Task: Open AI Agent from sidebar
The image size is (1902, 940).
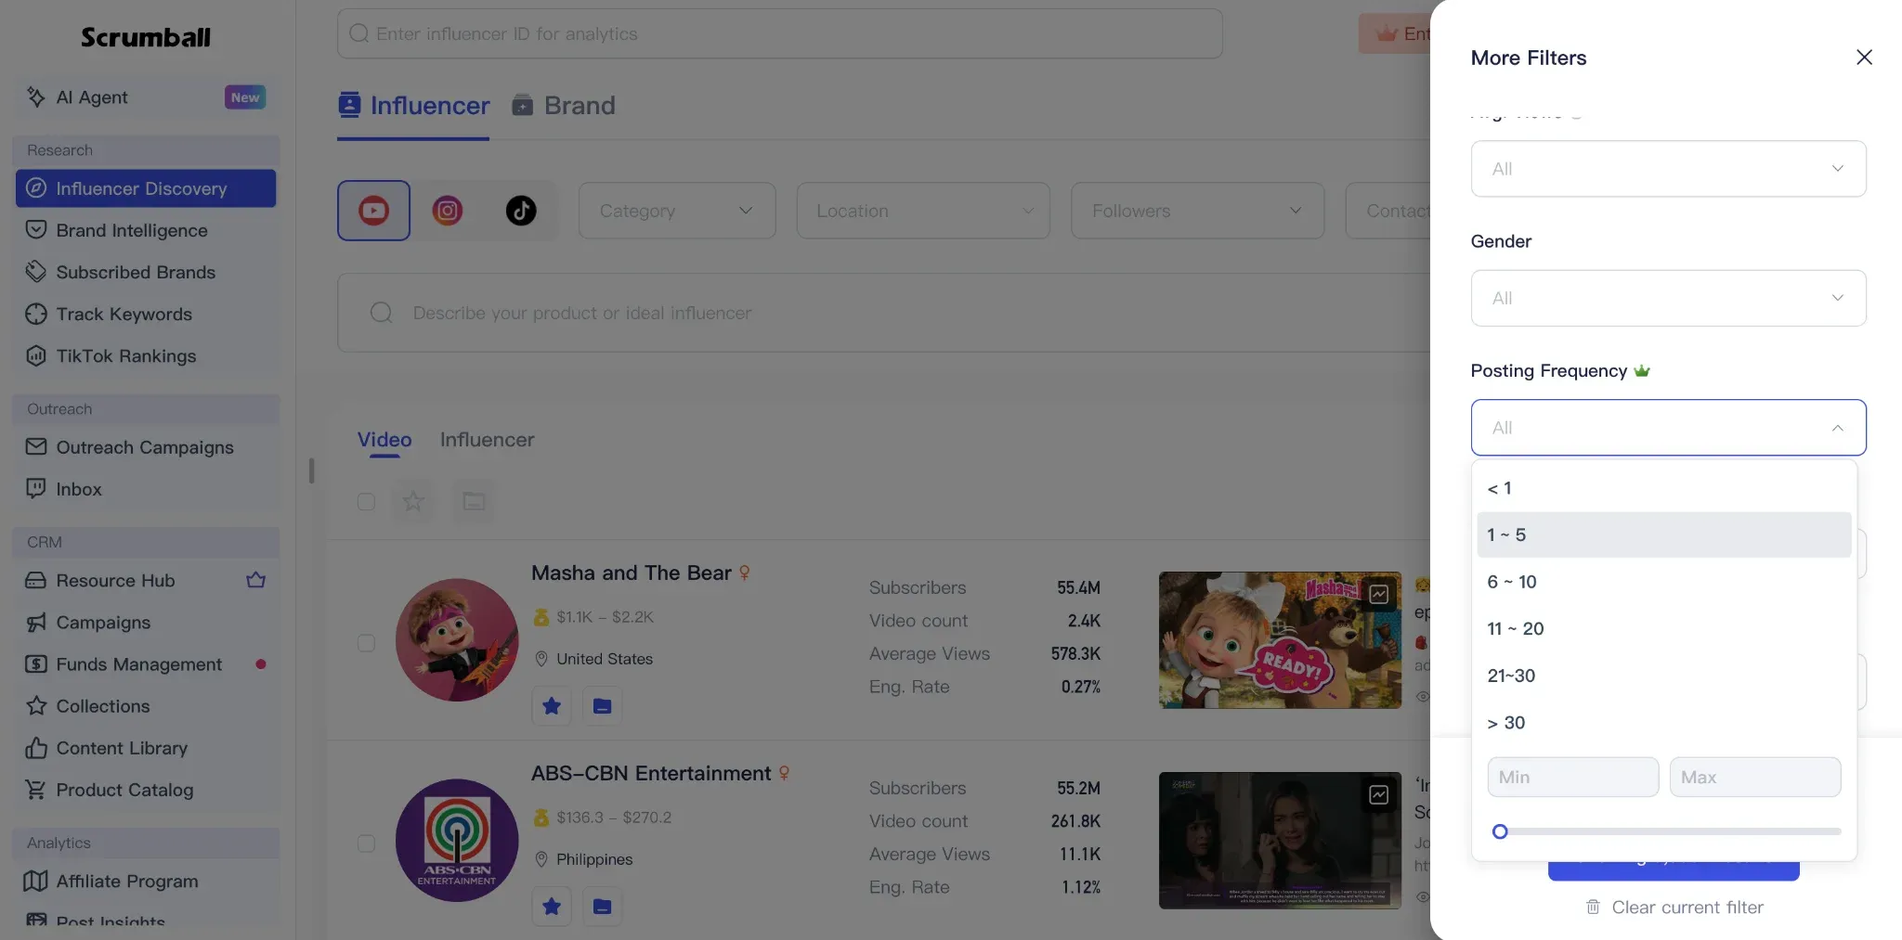Action: tap(146, 97)
